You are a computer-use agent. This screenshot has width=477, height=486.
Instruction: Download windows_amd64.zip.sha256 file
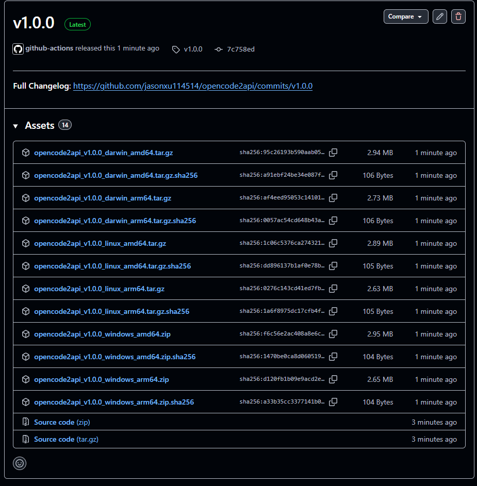point(115,357)
